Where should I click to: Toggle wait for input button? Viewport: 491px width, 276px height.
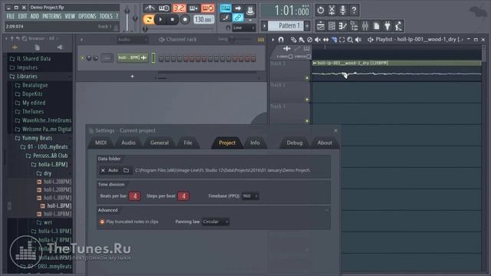163,8
